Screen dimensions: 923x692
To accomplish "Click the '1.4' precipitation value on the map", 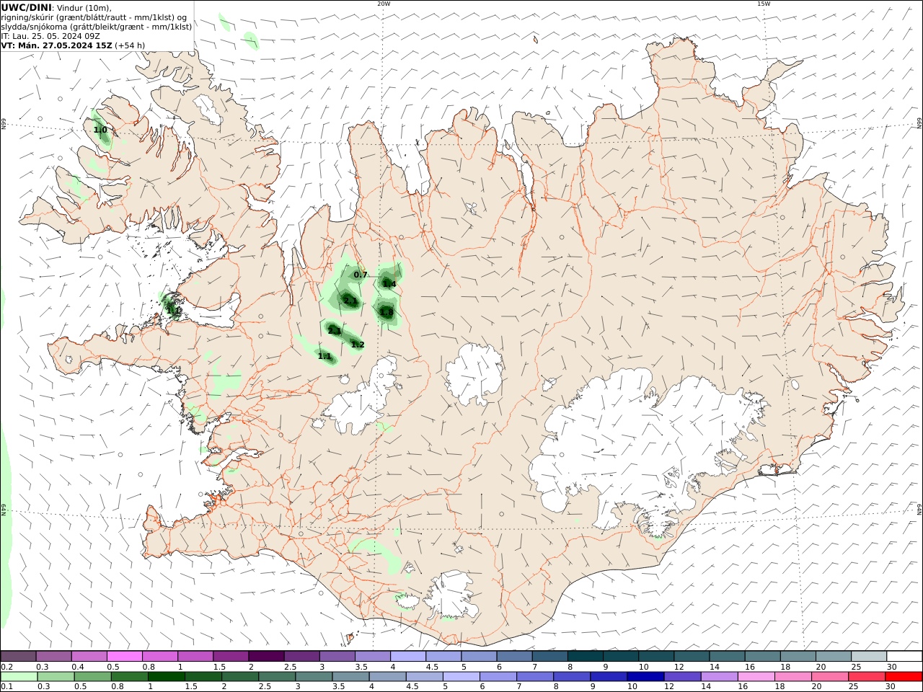I will [x=389, y=284].
